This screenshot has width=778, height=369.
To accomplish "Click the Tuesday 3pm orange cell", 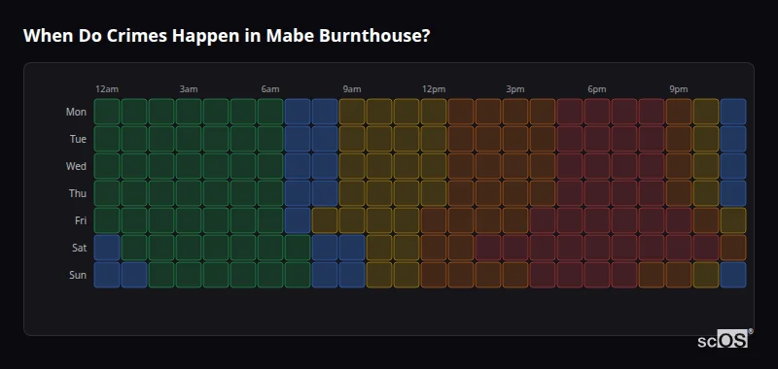I will click(x=515, y=139).
